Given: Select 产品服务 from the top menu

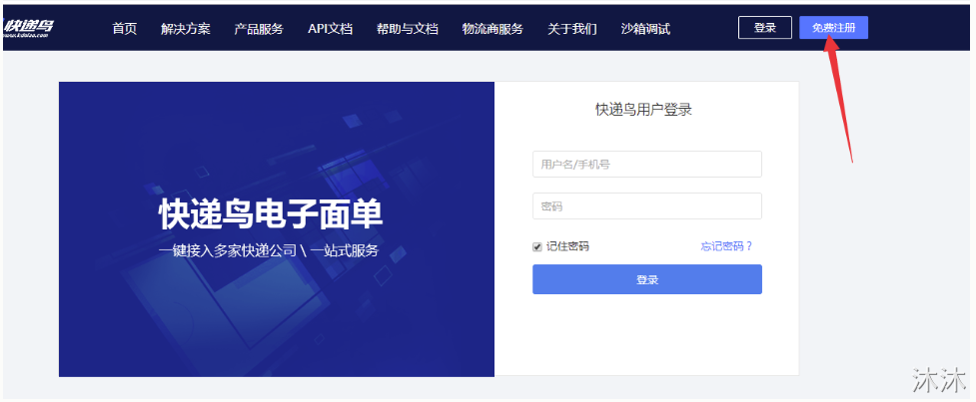Looking at the screenshot, I should (x=259, y=29).
